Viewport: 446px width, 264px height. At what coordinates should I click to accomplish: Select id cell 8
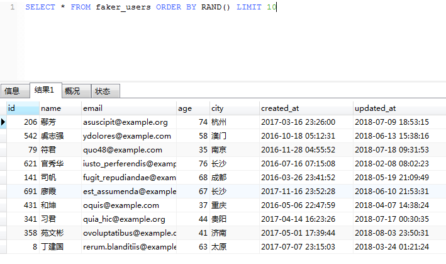(23, 247)
